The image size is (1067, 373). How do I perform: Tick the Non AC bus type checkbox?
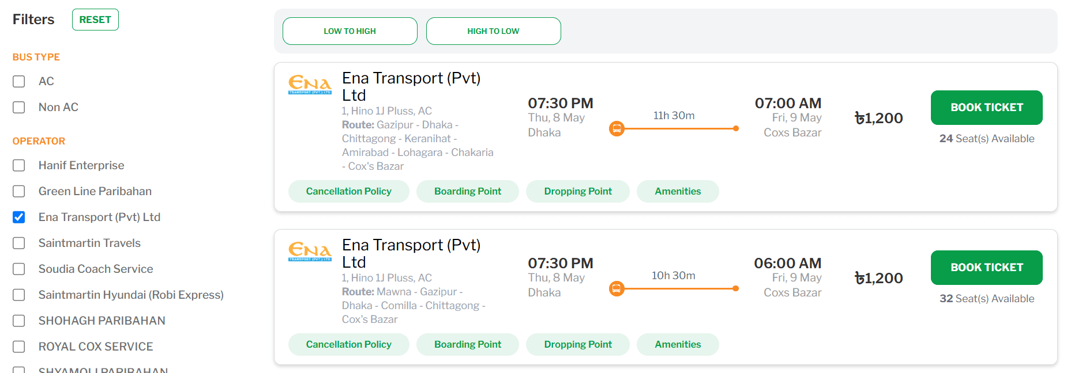pyautogui.click(x=19, y=107)
